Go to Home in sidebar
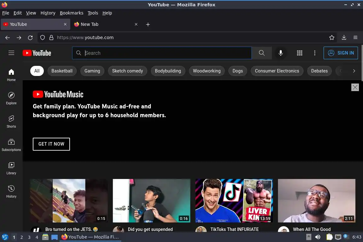Image resolution: width=363 pixels, height=242 pixels. (11, 75)
